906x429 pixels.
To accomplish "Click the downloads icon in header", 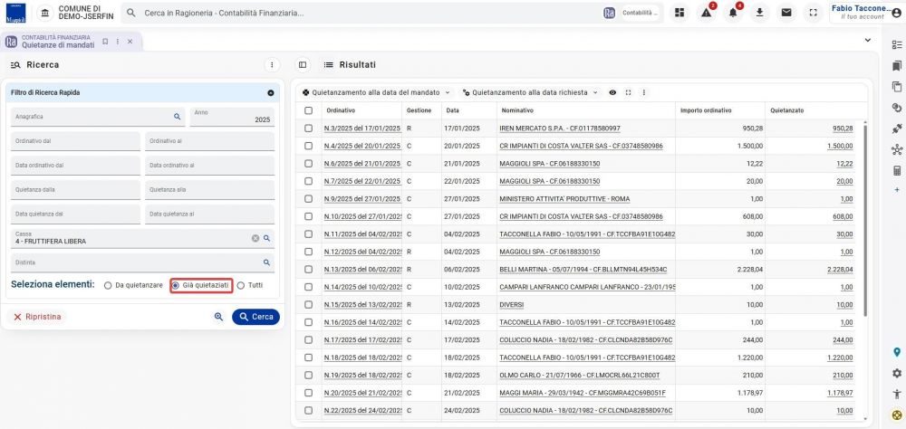I will (760, 13).
